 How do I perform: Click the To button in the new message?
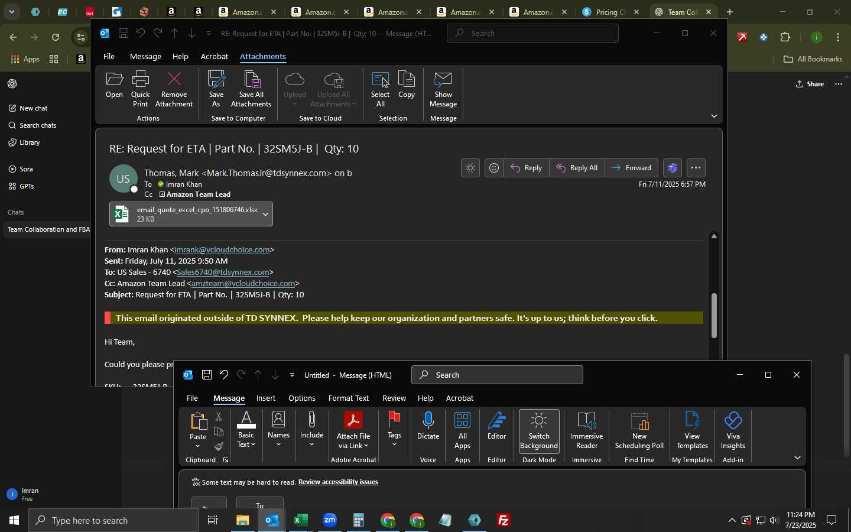(260, 503)
